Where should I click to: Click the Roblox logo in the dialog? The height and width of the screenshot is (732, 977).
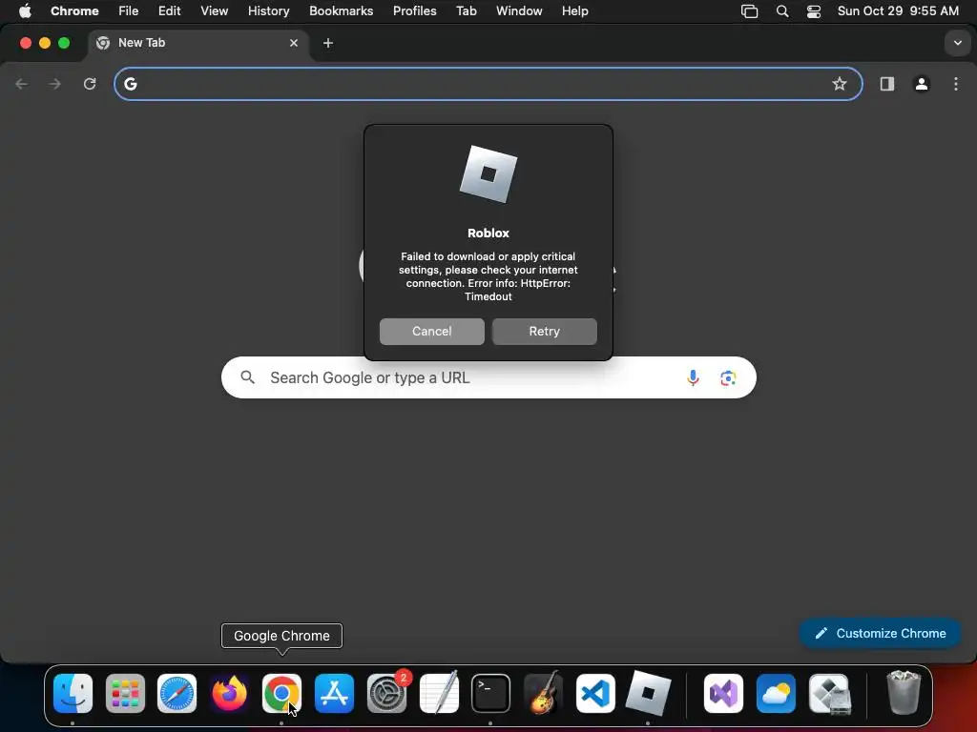coord(488,174)
